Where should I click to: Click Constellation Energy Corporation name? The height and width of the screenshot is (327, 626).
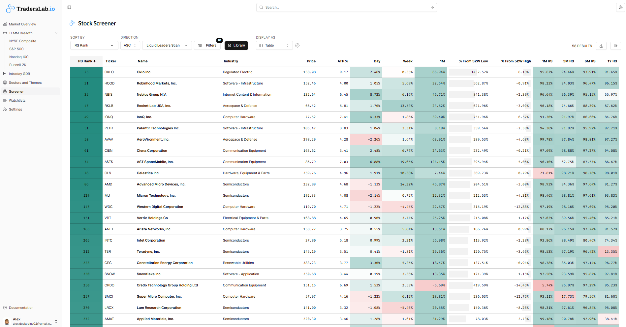tap(165, 263)
